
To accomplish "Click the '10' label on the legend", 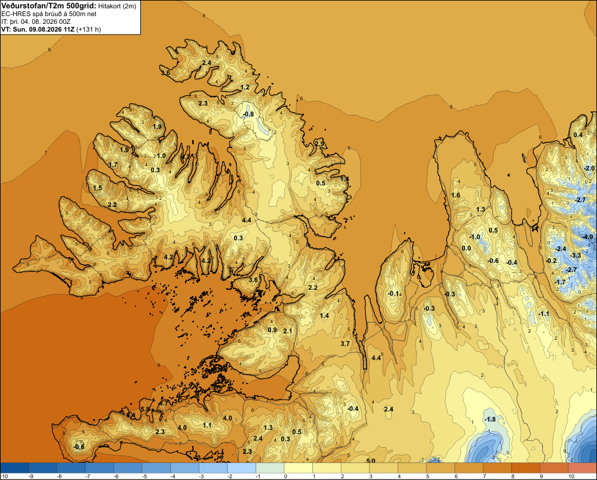I will [571, 476].
